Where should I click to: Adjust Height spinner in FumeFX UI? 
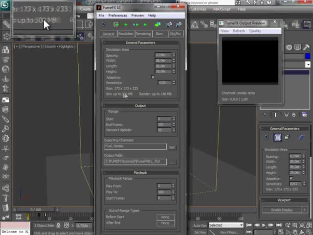(174, 71)
